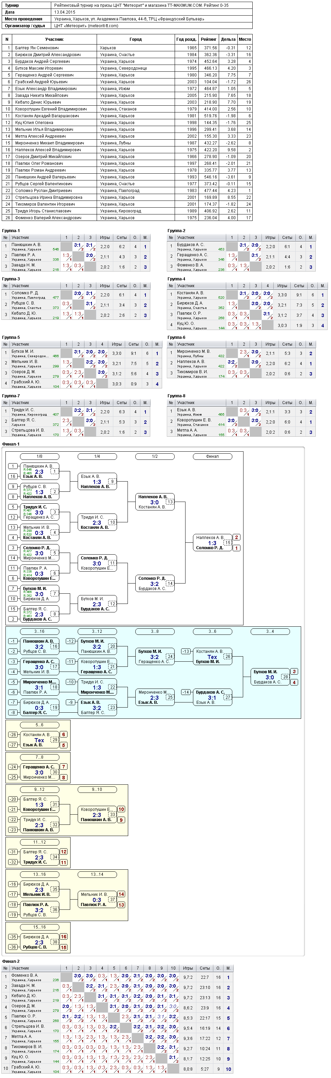
Task: Select participant Соломко Руслан Дмитриевич
Action: 43,190
